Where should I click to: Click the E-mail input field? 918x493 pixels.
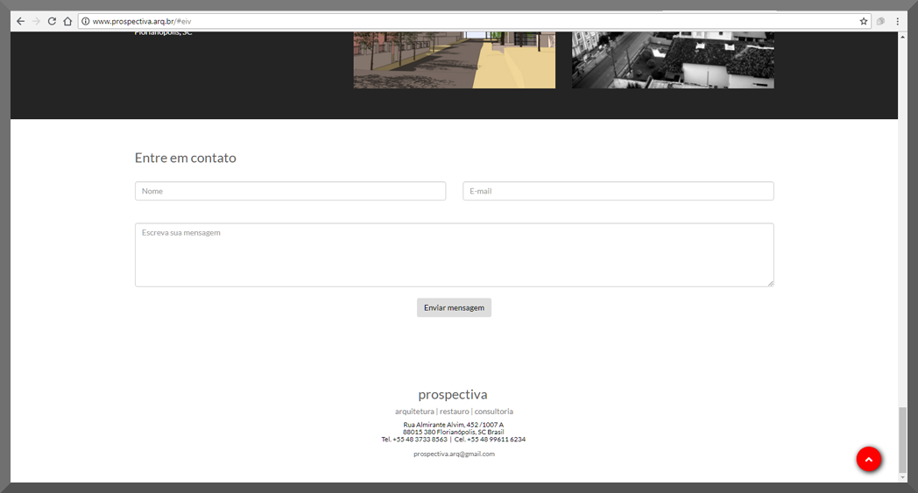(x=618, y=191)
